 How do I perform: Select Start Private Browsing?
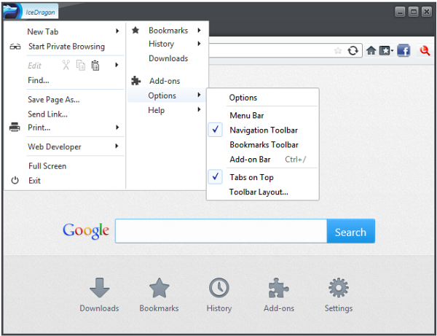click(65, 47)
